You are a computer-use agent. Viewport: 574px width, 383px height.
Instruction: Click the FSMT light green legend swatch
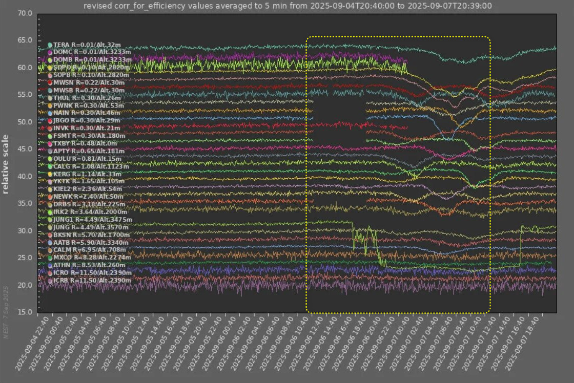pyautogui.click(x=50, y=136)
